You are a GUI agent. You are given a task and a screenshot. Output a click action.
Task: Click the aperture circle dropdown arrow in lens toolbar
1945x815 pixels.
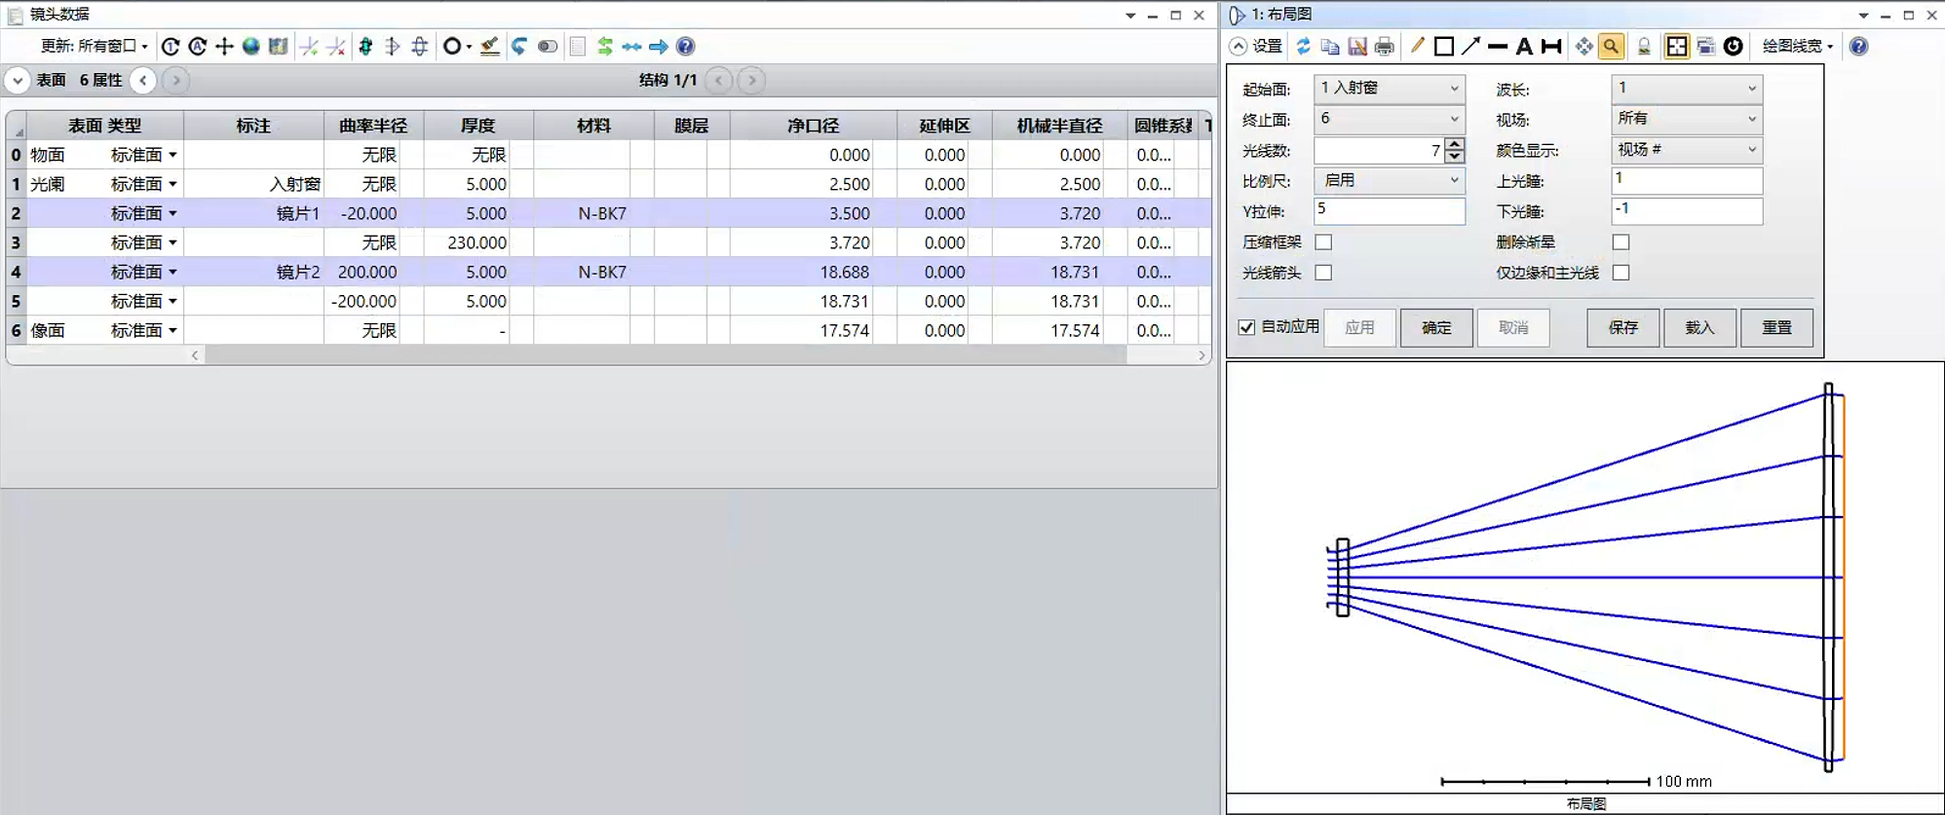(469, 47)
